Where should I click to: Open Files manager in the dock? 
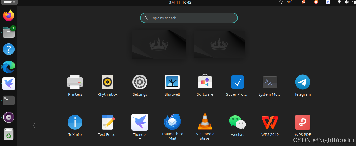click(x=9, y=32)
